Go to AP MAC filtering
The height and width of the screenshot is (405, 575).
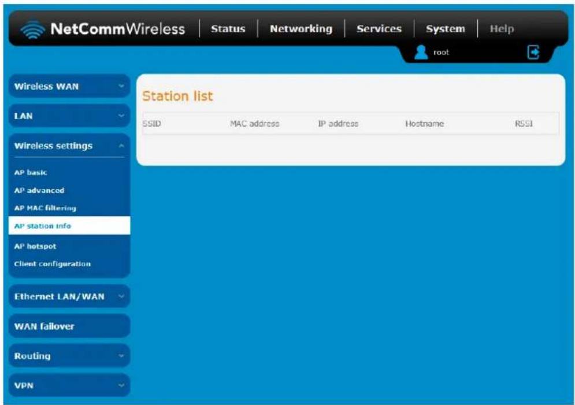pos(45,208)
